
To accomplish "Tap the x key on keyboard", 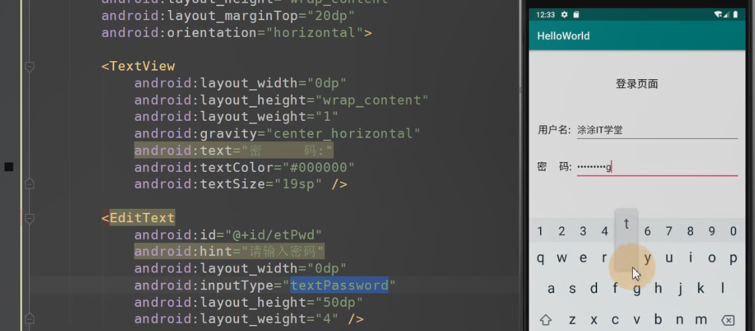I will (x=594, y=320).
